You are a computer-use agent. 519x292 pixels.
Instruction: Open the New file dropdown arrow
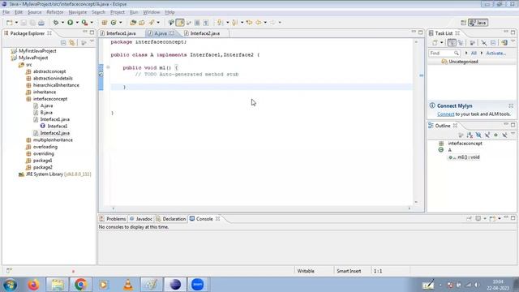[16, 23]
